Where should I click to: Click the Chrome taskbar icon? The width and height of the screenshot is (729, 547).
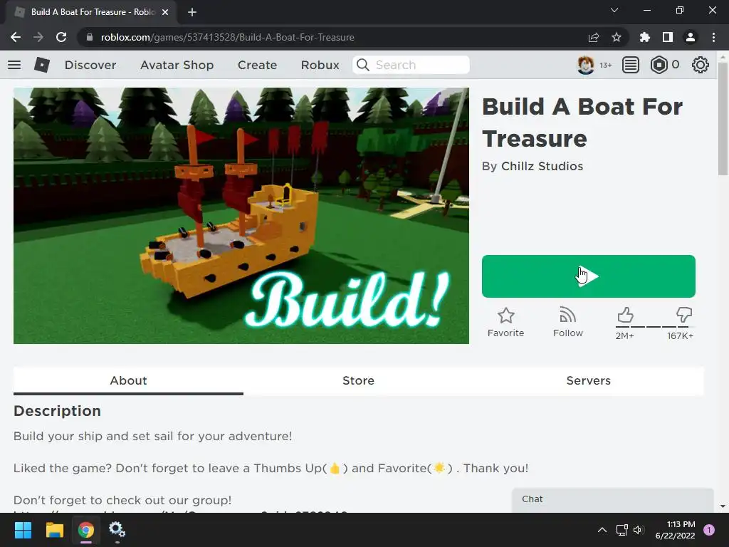point(85,530)
